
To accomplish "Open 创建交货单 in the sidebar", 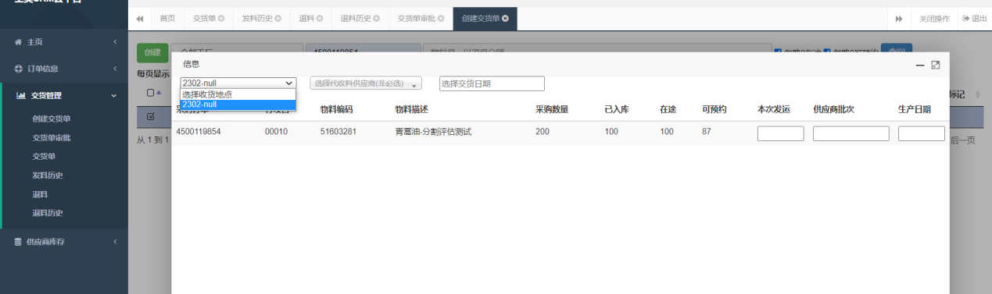I will point(52,119).
